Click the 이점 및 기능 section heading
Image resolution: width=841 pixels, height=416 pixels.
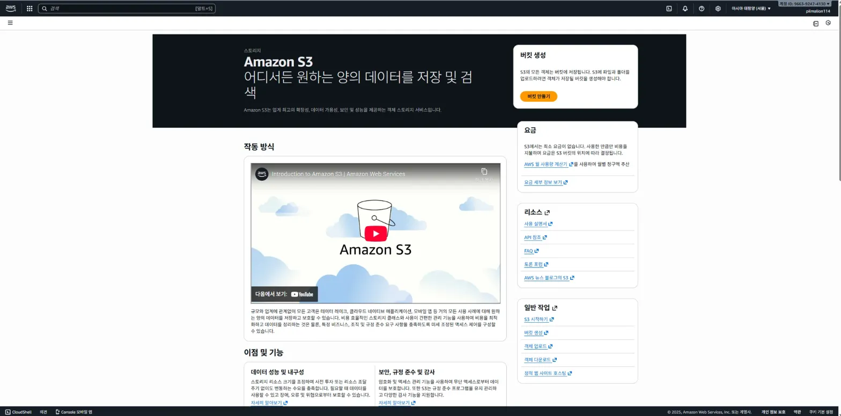click(x=263, y=352)
